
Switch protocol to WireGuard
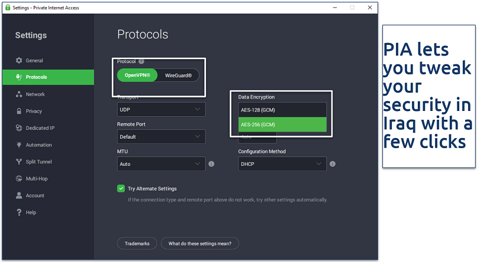click(178, 75)
